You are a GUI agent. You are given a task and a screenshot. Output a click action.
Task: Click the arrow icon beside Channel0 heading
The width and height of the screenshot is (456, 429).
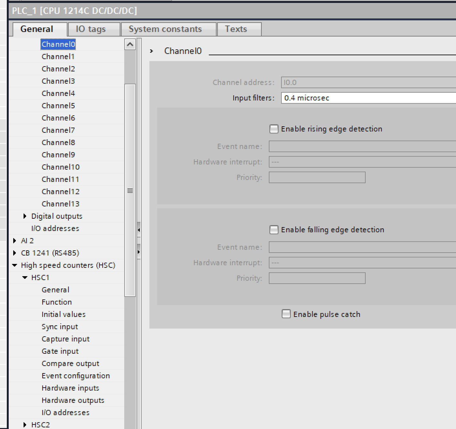[151, 51]
